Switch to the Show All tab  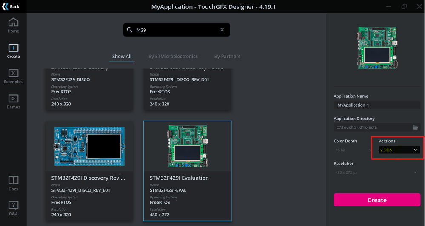pyautogui.click(x=122, y=56)
